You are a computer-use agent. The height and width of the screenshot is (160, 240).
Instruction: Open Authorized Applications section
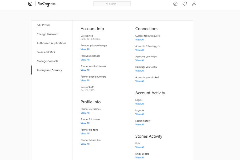click(x=51, y=43)
